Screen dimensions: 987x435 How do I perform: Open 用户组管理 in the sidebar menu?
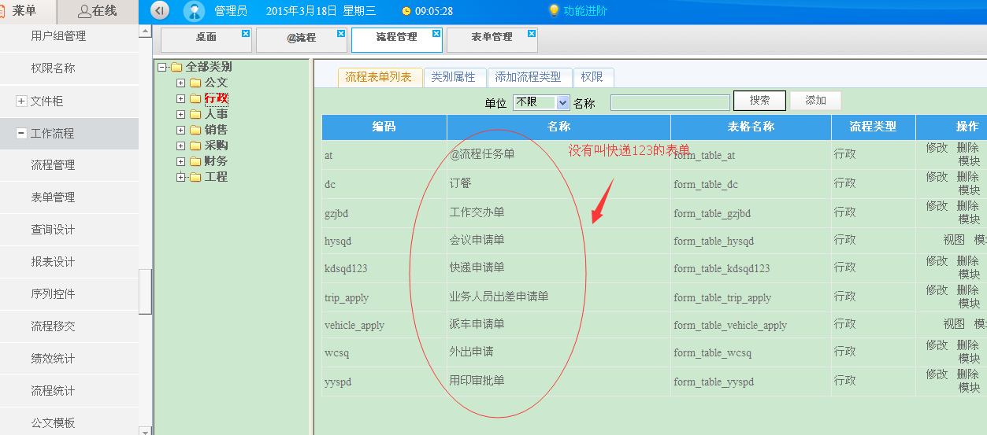(58, 36)
